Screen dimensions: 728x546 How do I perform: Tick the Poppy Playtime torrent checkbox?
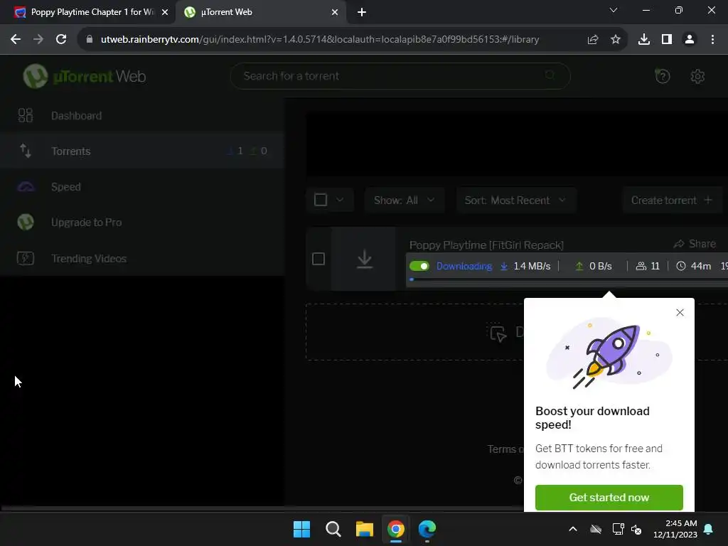(x=318, y=259)
